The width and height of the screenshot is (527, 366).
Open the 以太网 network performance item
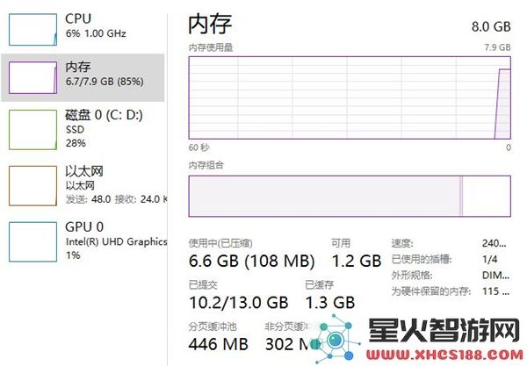point(84,185)
